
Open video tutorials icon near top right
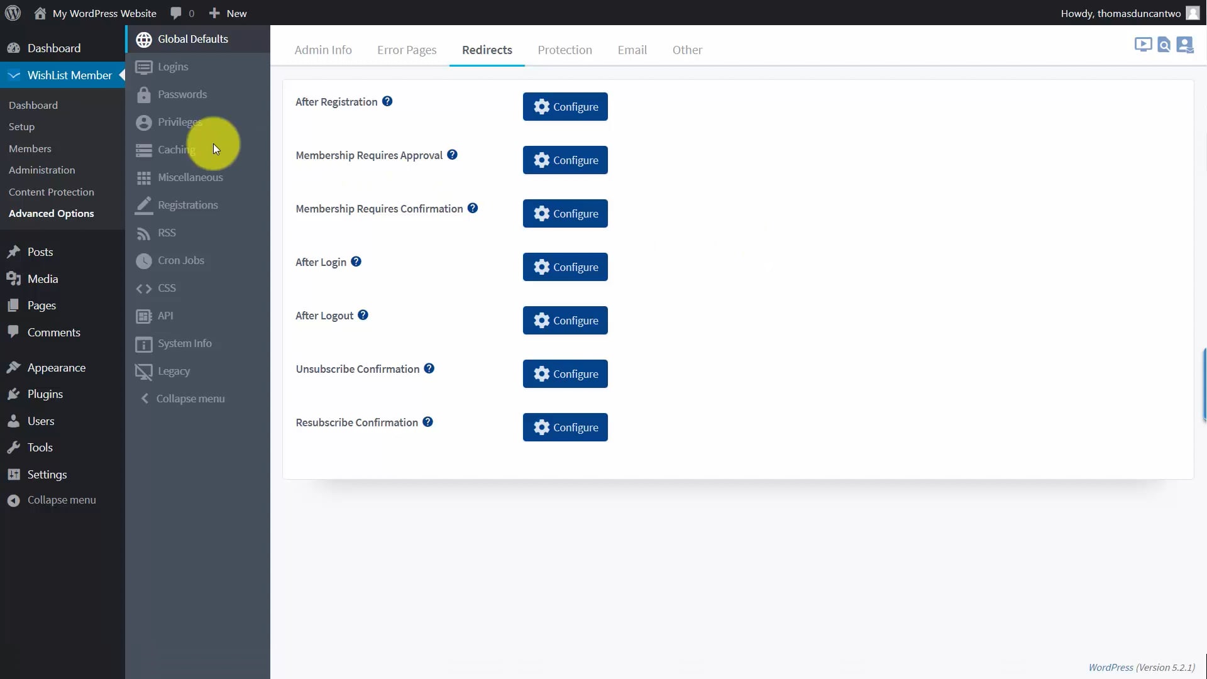1142,45
